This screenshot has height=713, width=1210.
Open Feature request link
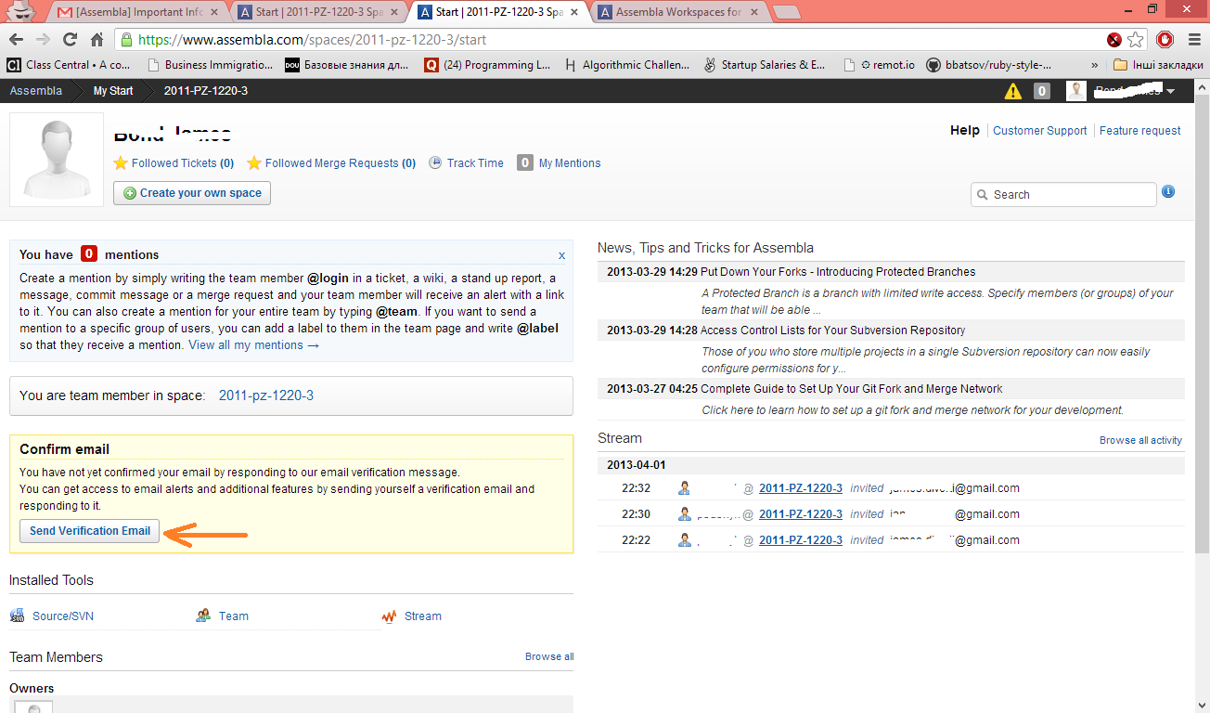[x=1140, y=131]
